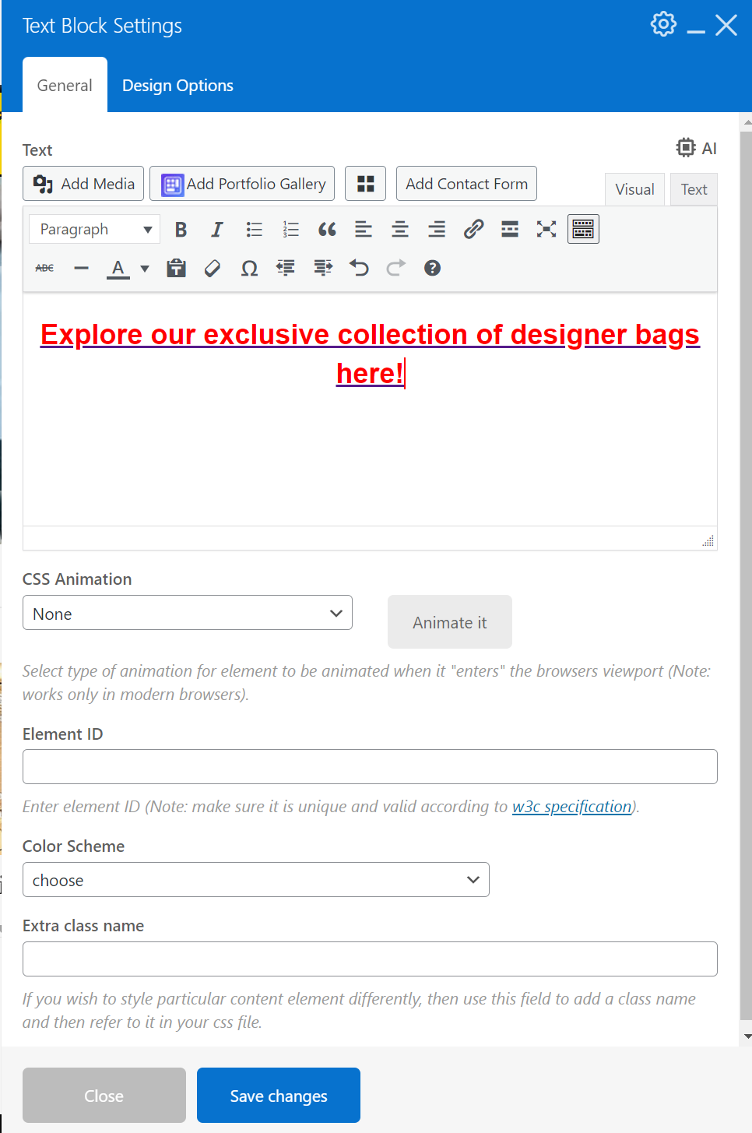Select the Italic formatting icon
Image resolution: width=752 pixels, height=1133 pixels.
216,229
